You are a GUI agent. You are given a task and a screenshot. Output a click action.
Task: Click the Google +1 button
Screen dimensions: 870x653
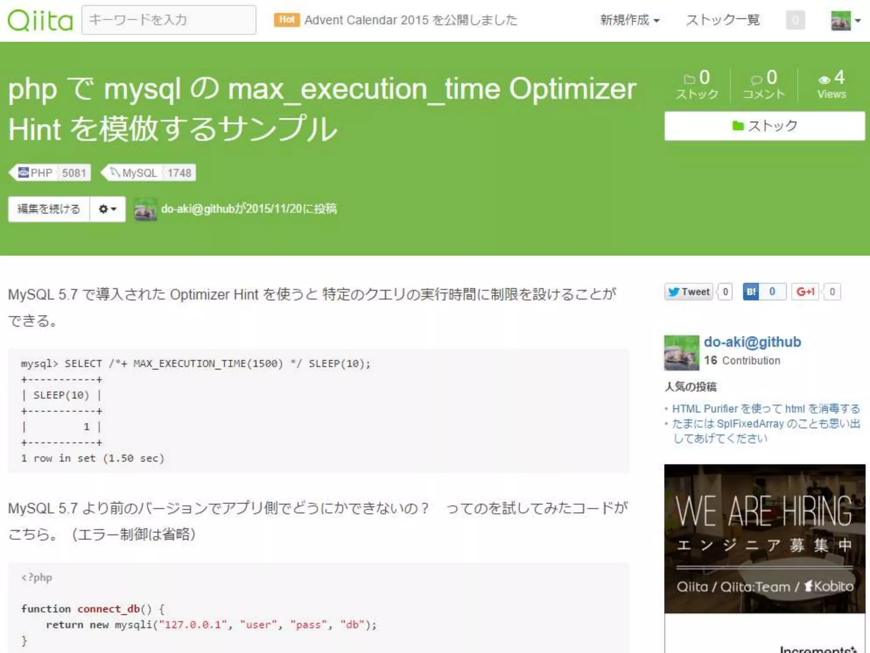click(x=805, y=292)
